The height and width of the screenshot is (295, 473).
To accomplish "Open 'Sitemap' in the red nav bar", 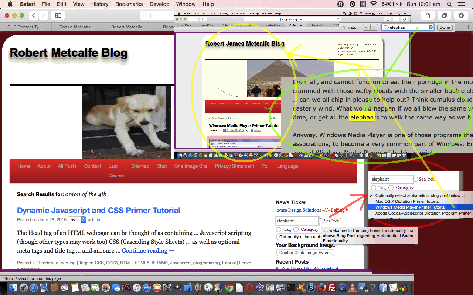I will (140, 166).
